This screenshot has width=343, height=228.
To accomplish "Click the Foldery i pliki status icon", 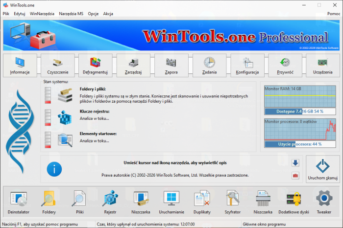I will point(65,95).
